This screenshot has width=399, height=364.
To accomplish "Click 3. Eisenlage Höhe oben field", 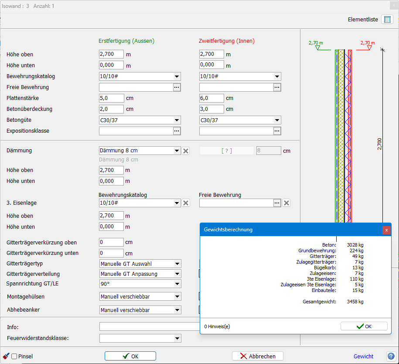I will tap(111, 216).
